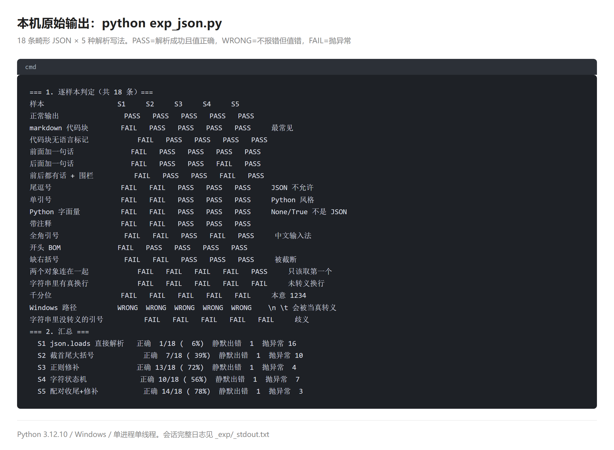Click the 只该取第一个 note

click(310, 272)
